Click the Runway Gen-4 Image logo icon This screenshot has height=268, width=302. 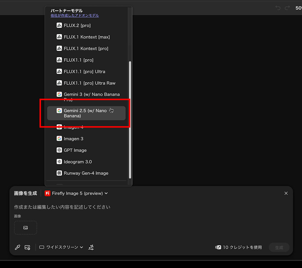pos(59,173)
